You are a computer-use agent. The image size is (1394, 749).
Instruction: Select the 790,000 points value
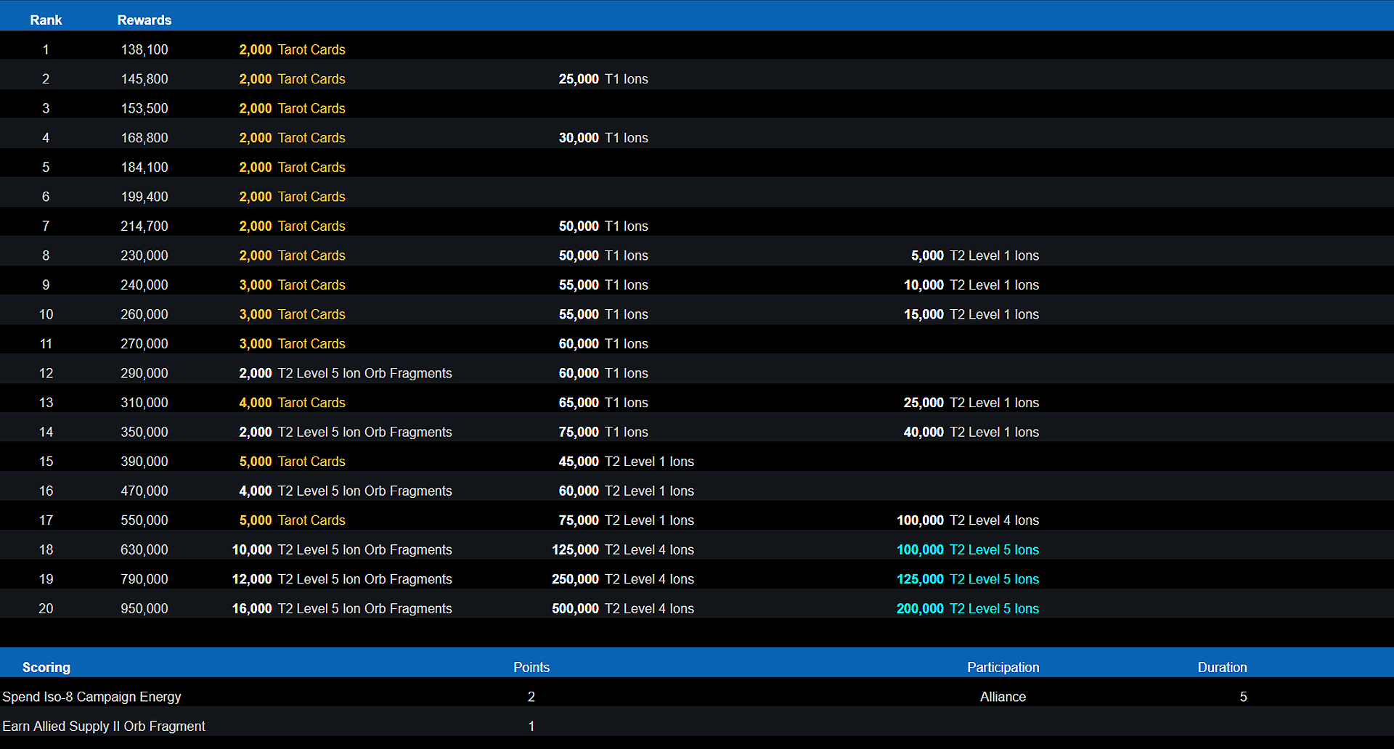(144, 579)
